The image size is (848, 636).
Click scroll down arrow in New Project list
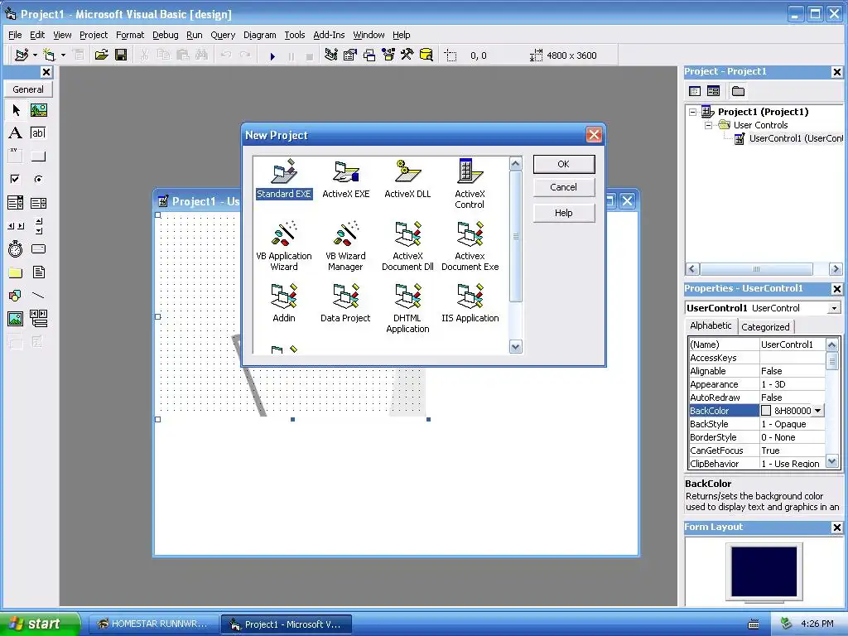[515, 347]
